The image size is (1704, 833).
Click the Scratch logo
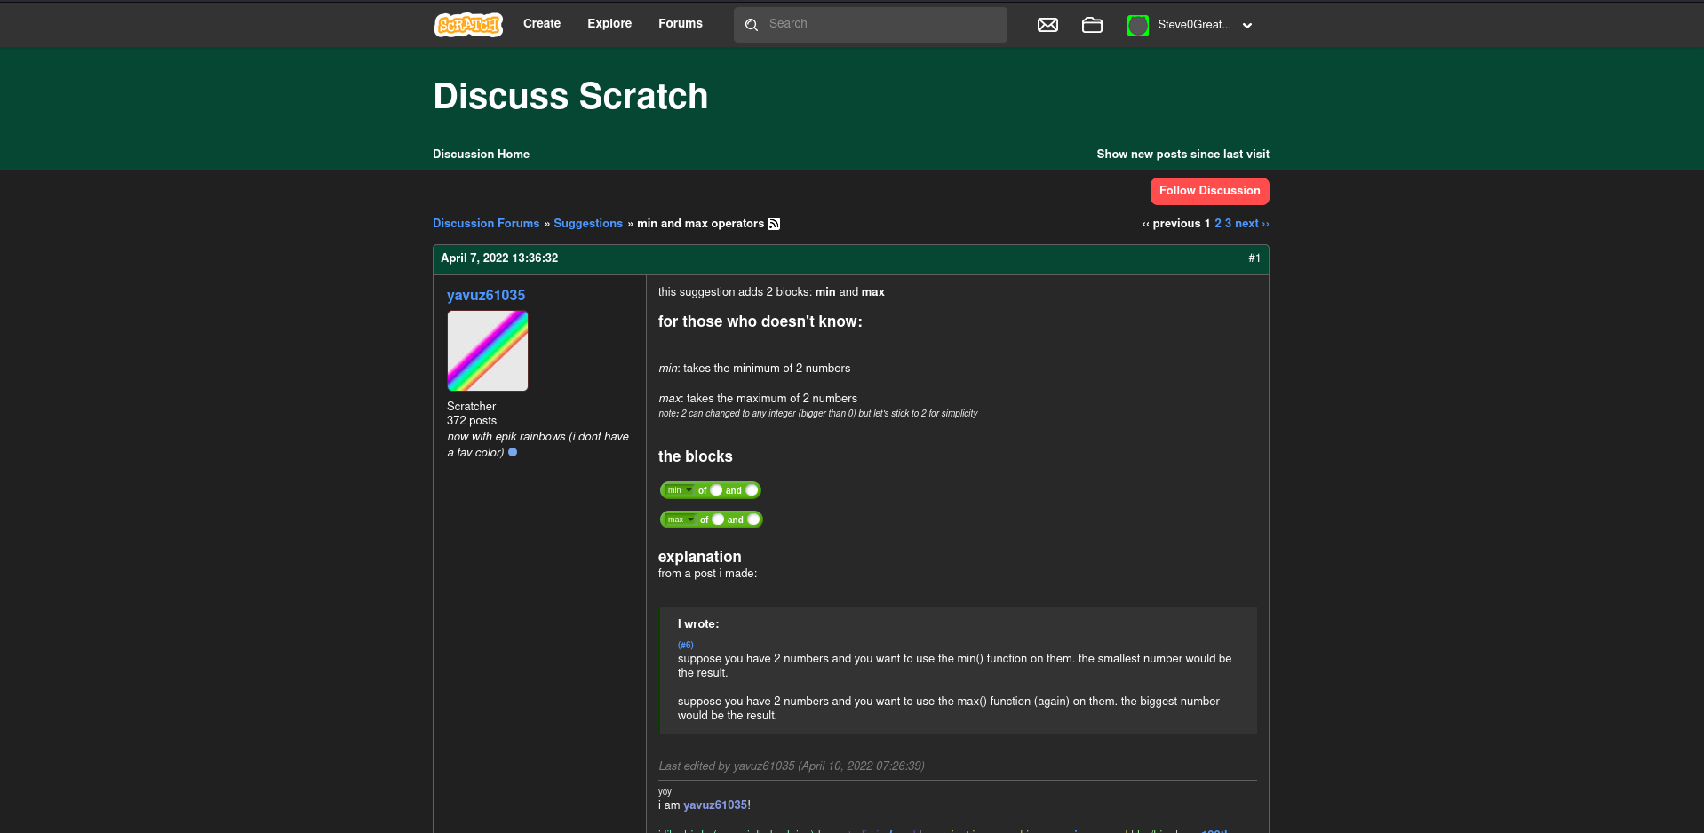(468, 25)
